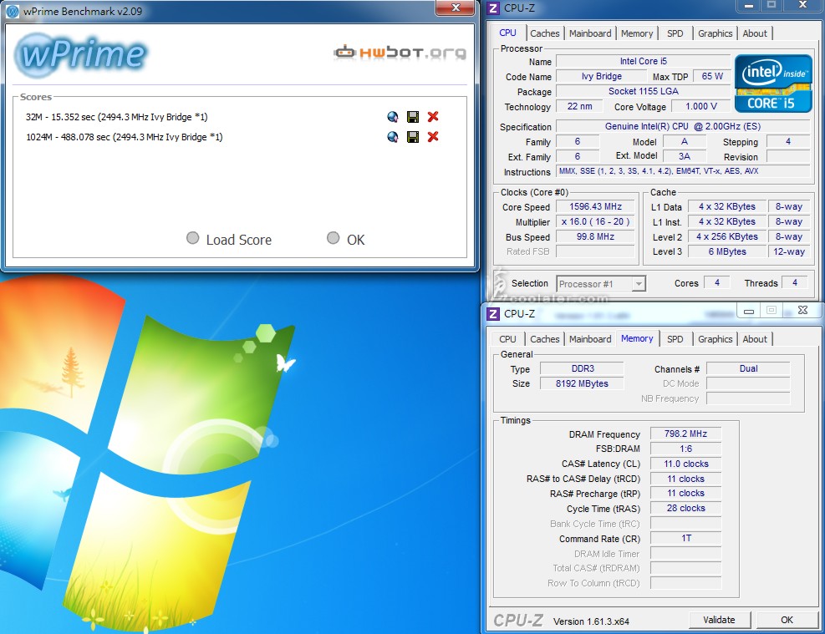Click the Bus Speed value 99.8 MHz

595,236
